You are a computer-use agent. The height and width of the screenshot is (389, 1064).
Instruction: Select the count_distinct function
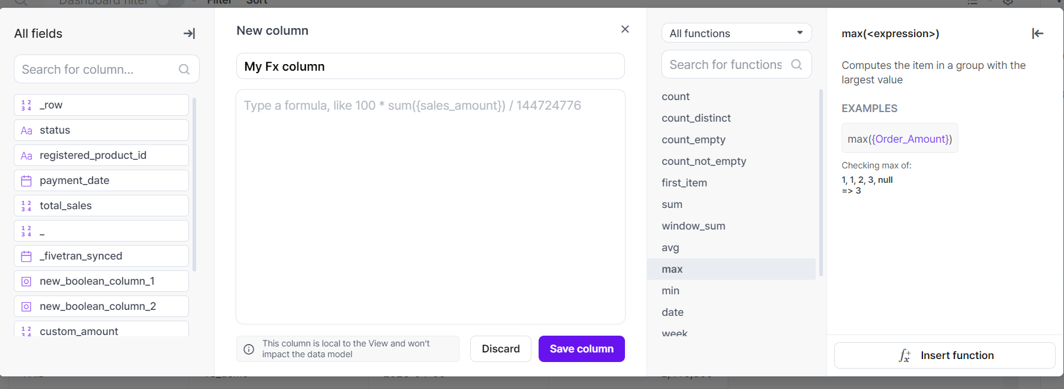pyautogui.click(x=696, y=118)
